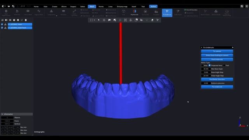Viewport: 249px width, 140px height.
Task: Click the Smooth Boundary ribbon item
Action: (191, 10)
